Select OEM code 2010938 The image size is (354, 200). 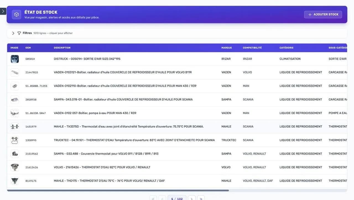(x=31, y=99)
